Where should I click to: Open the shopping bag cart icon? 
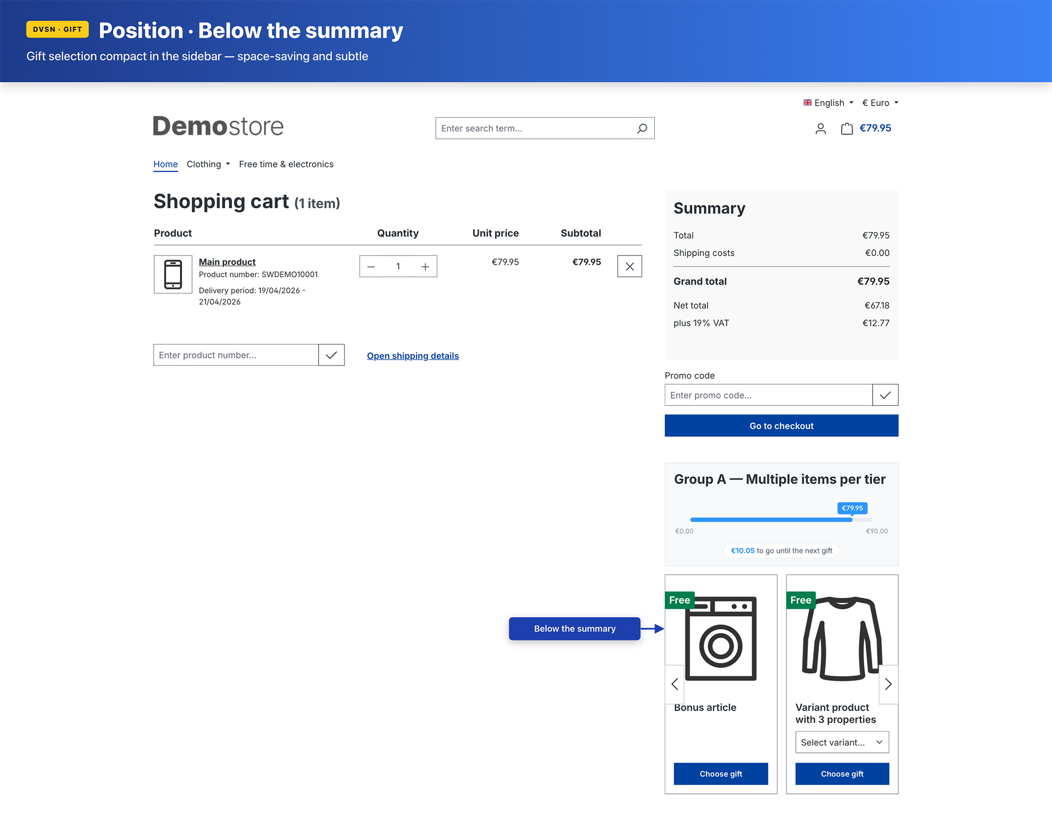tap(846, 129)
